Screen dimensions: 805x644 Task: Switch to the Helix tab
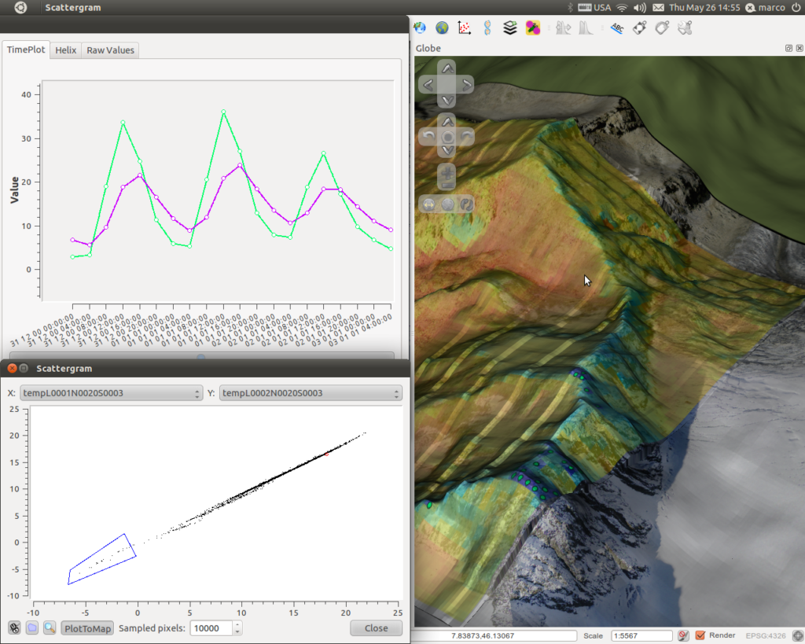[x=66, y=50]
